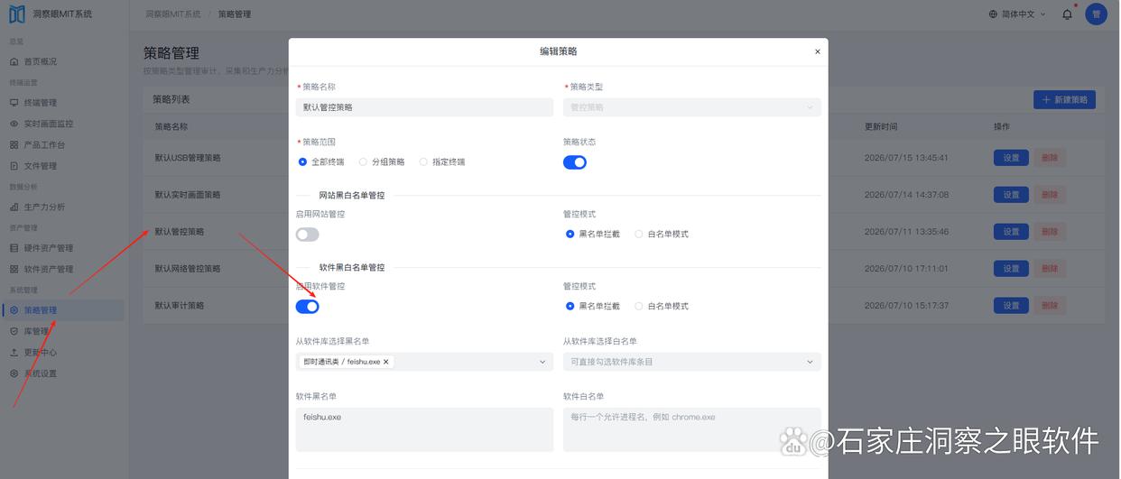Click the 软件黑名单 text area
Screen dimensions: 1121x479
tap(424, 429)
